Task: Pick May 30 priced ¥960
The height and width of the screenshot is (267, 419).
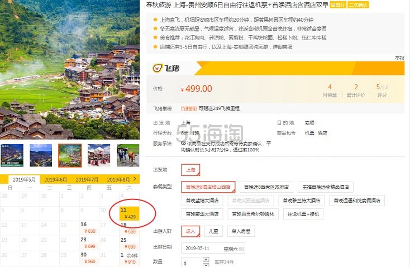Action: [89, 258]
